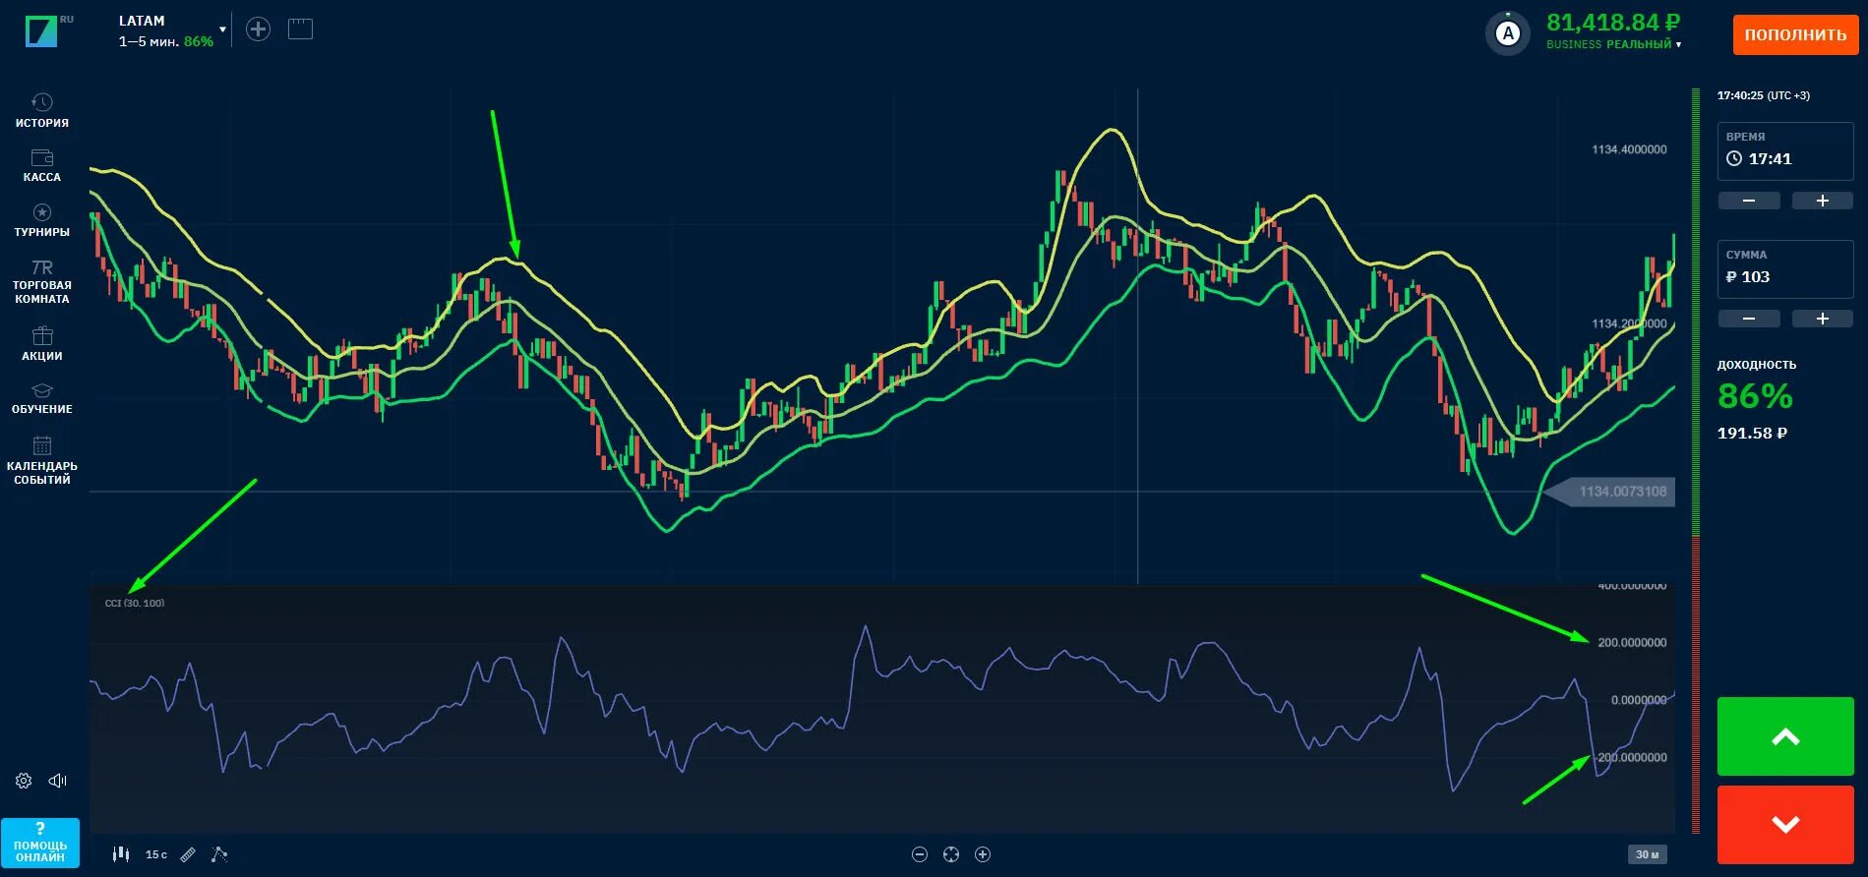Zoom in the chart with plus icon
This screenshot has height=877, width=1868.
[983, 854]
